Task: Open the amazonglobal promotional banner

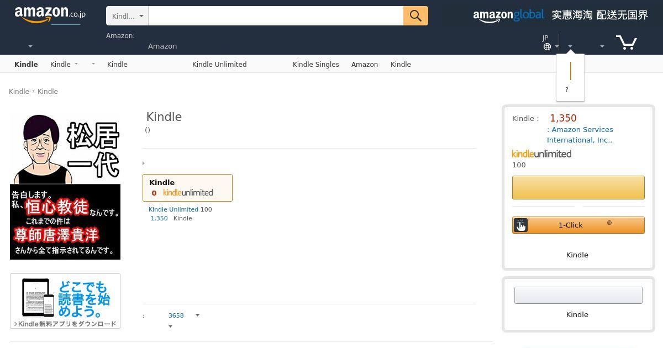Action: point(560,15)
